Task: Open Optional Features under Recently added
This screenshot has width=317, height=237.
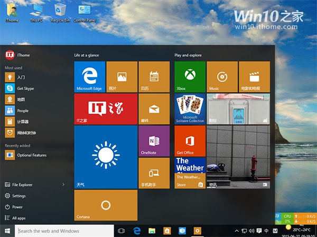Action: 26,155
